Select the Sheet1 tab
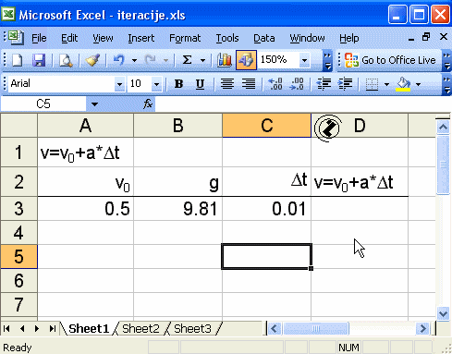 pyautogui.click(x=89, y=329)
